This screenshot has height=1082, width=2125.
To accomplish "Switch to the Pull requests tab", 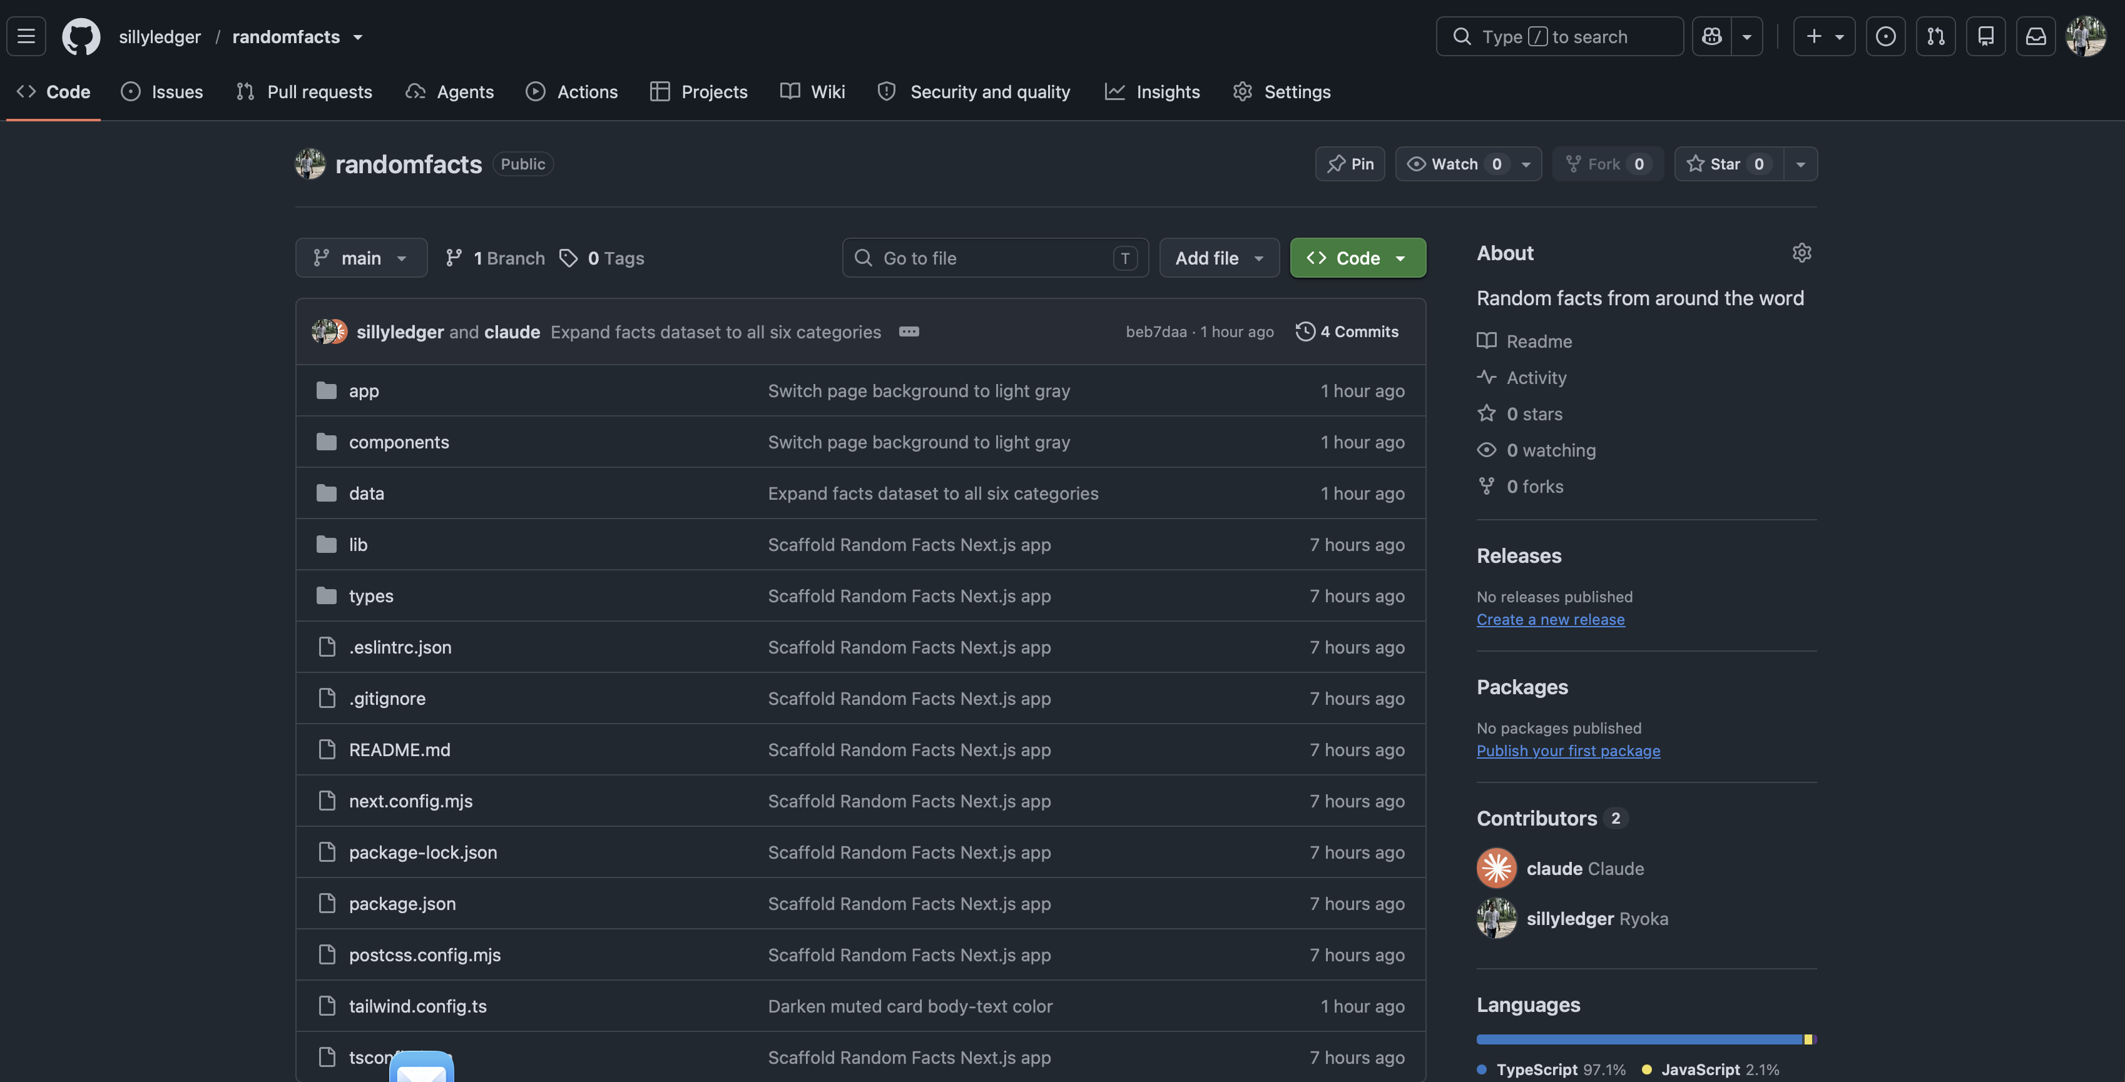I will point(303,91).
